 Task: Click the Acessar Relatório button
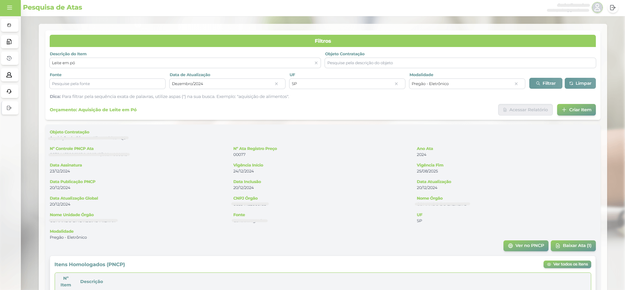(525, 110)
